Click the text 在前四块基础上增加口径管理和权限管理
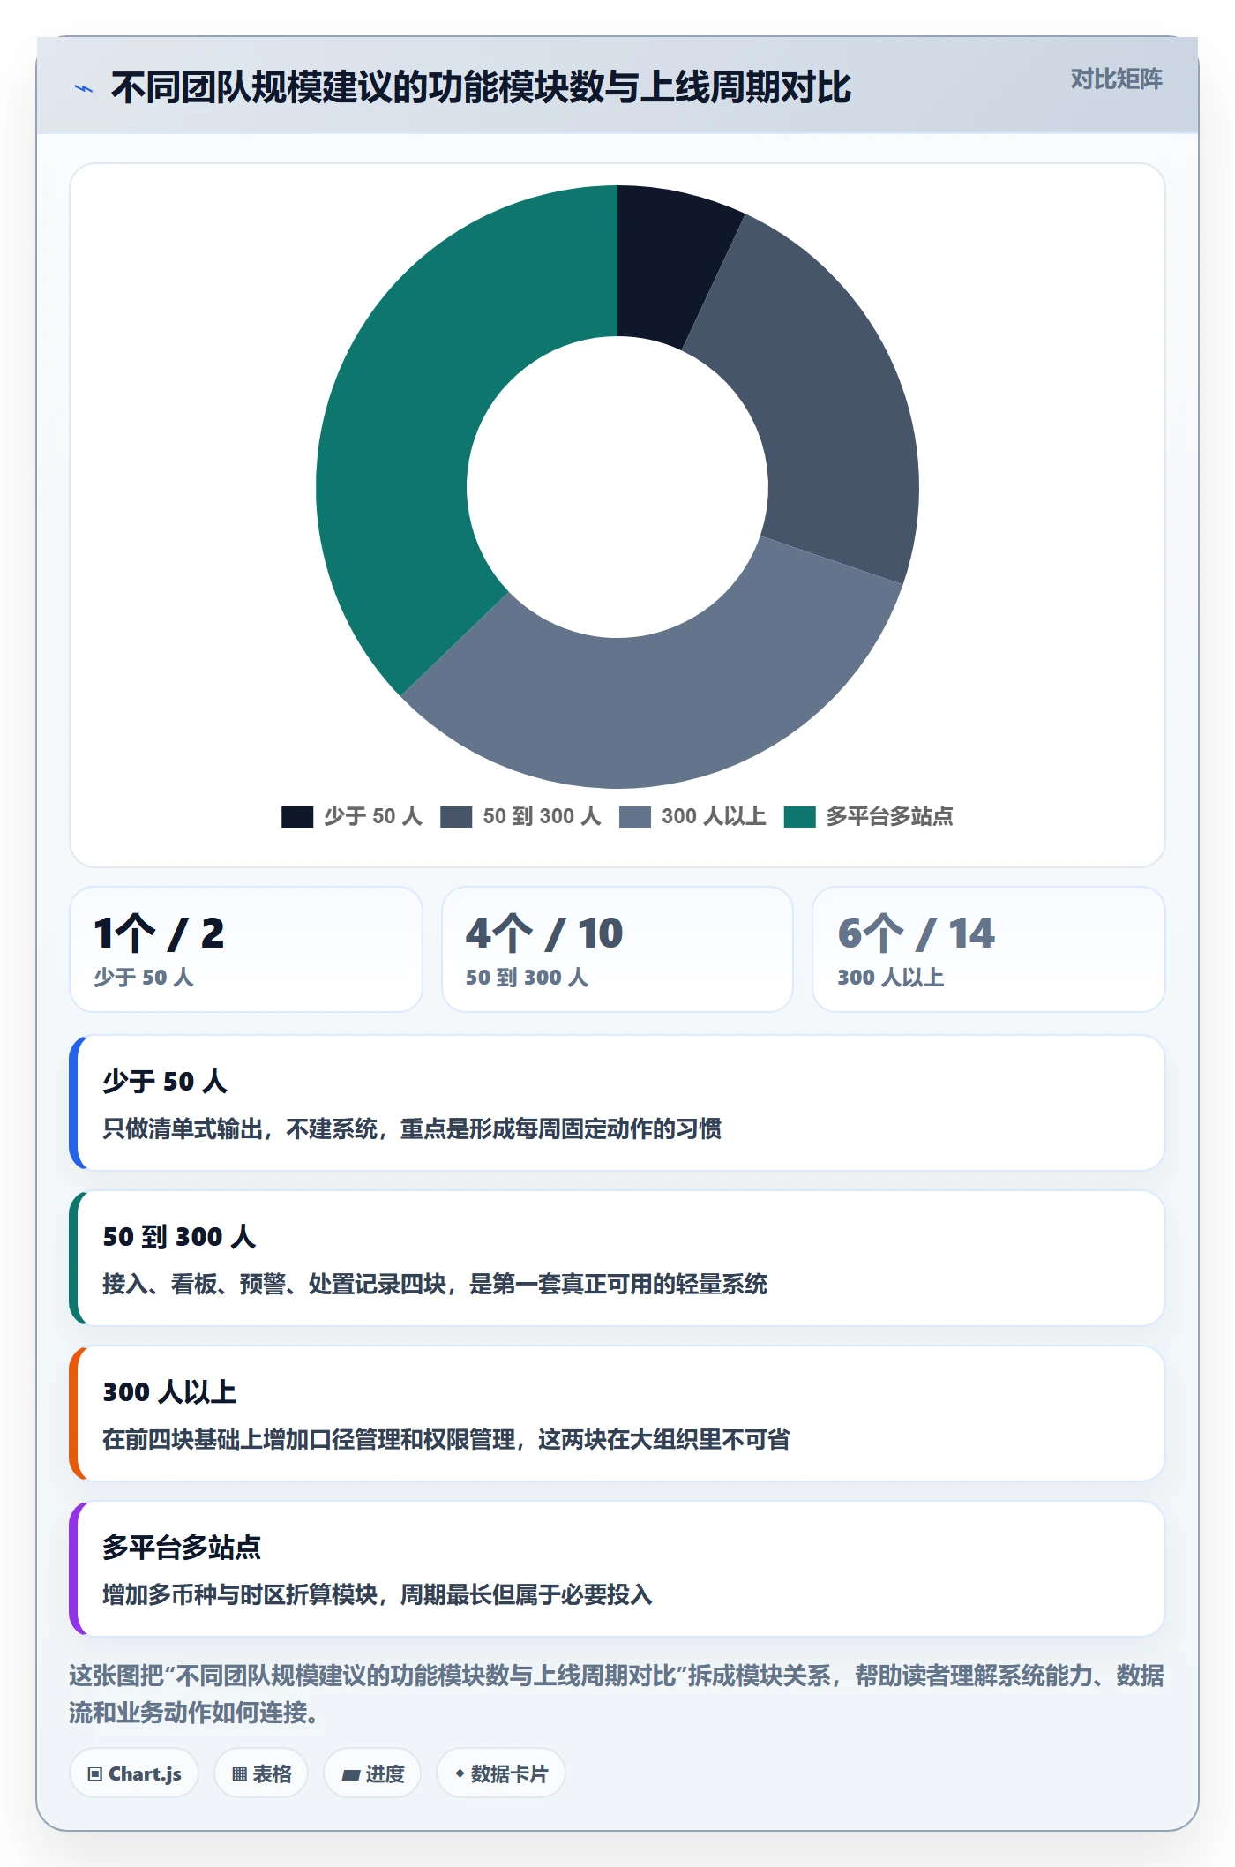 (x=309, y=1440)
